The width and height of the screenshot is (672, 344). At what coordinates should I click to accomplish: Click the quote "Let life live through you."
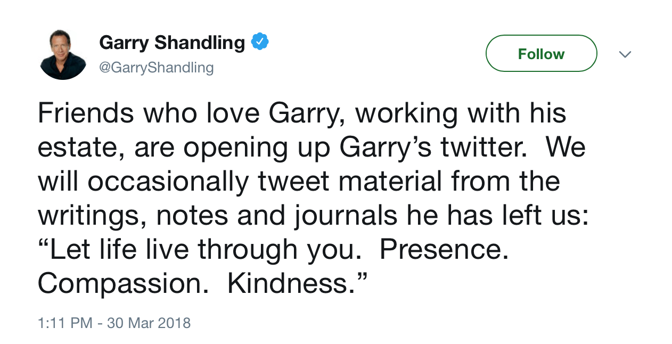(x=196, y=250)
